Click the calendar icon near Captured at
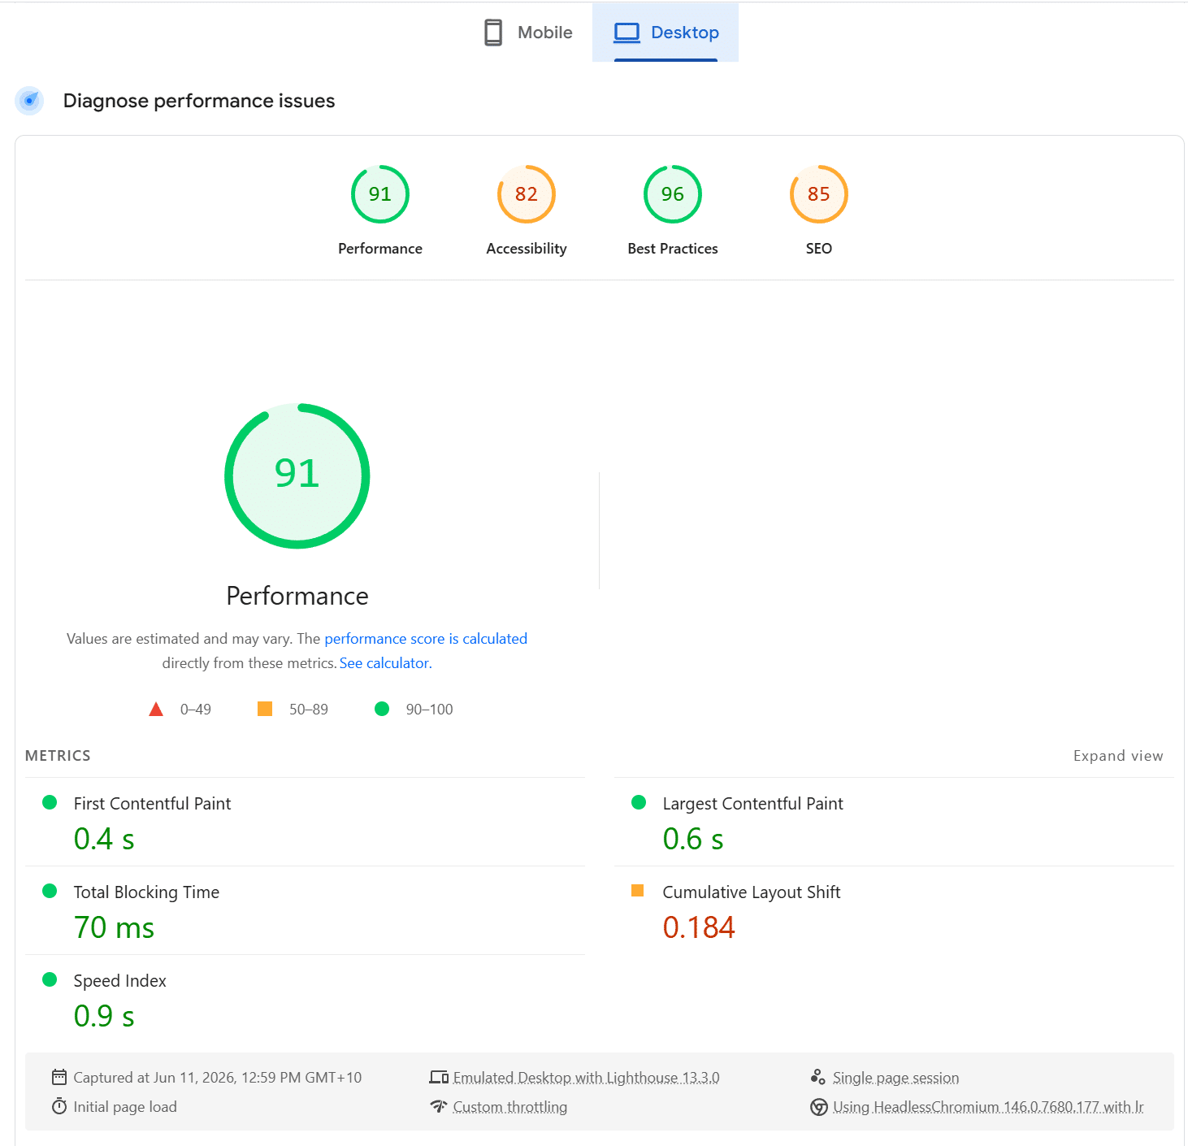Screen dimensions: 1188x1146 59,1078
